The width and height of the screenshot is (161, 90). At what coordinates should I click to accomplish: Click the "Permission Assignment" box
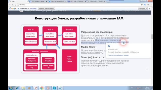click(32, 60)
